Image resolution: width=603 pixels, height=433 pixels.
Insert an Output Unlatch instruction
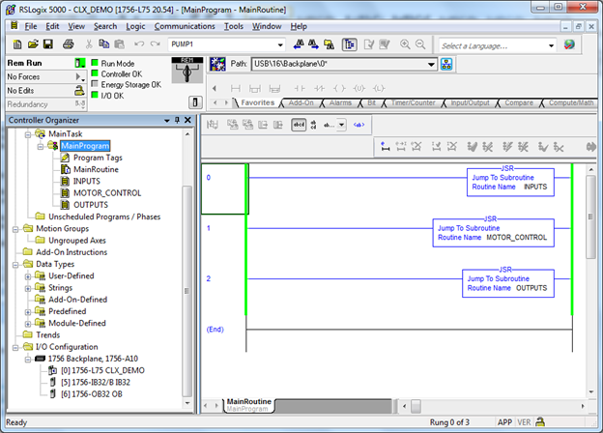point(359,89)
